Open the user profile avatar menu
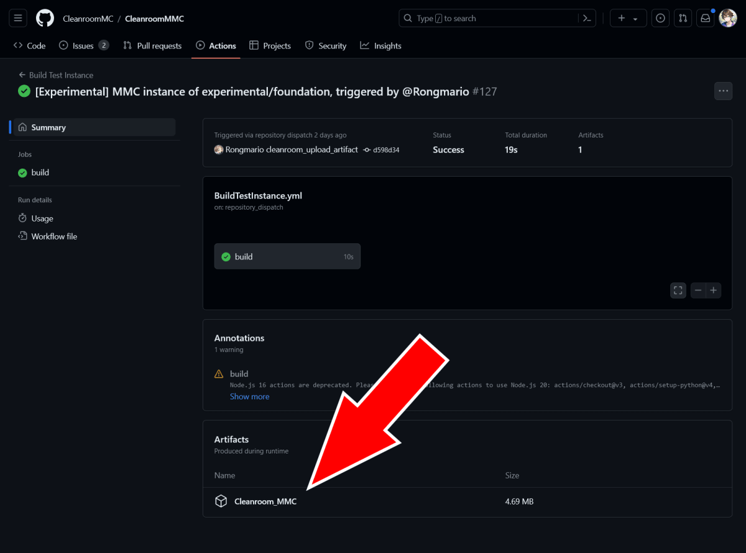The height and width of the screenshot is (553, 746). [727, 18]
